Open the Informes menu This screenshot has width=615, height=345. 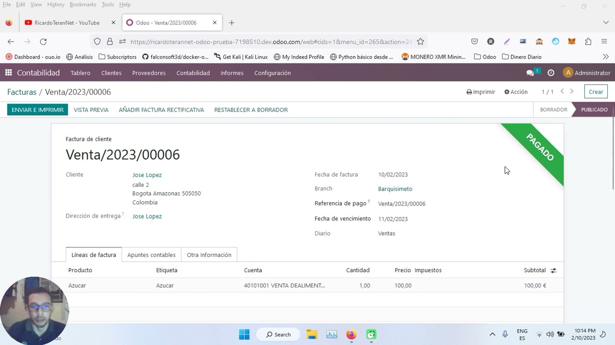[x=232, y=73]
